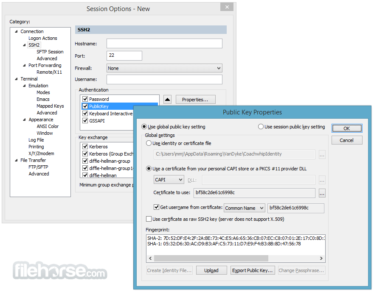Viewport: 374px width, 292px height.
Task: Move PublicKey up with arrow button
Action: click(x=167, y=99)
